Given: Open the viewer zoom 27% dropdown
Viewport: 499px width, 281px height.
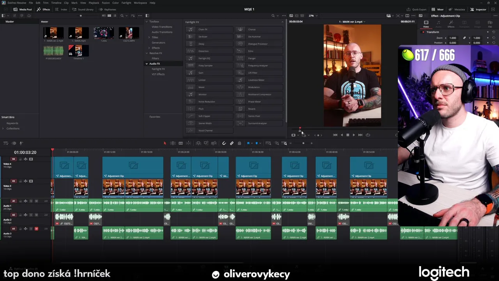Looking at the screenshot, I should point(313,16).
